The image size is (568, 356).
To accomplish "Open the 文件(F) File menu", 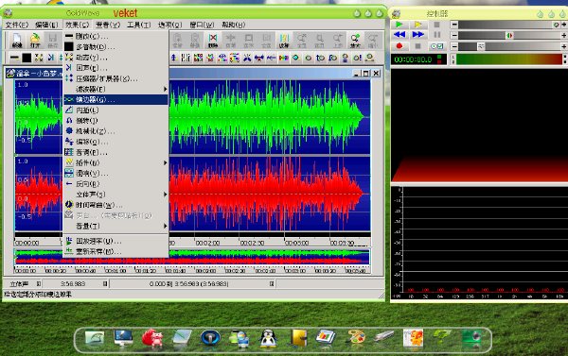I will [x=17, y=25].
